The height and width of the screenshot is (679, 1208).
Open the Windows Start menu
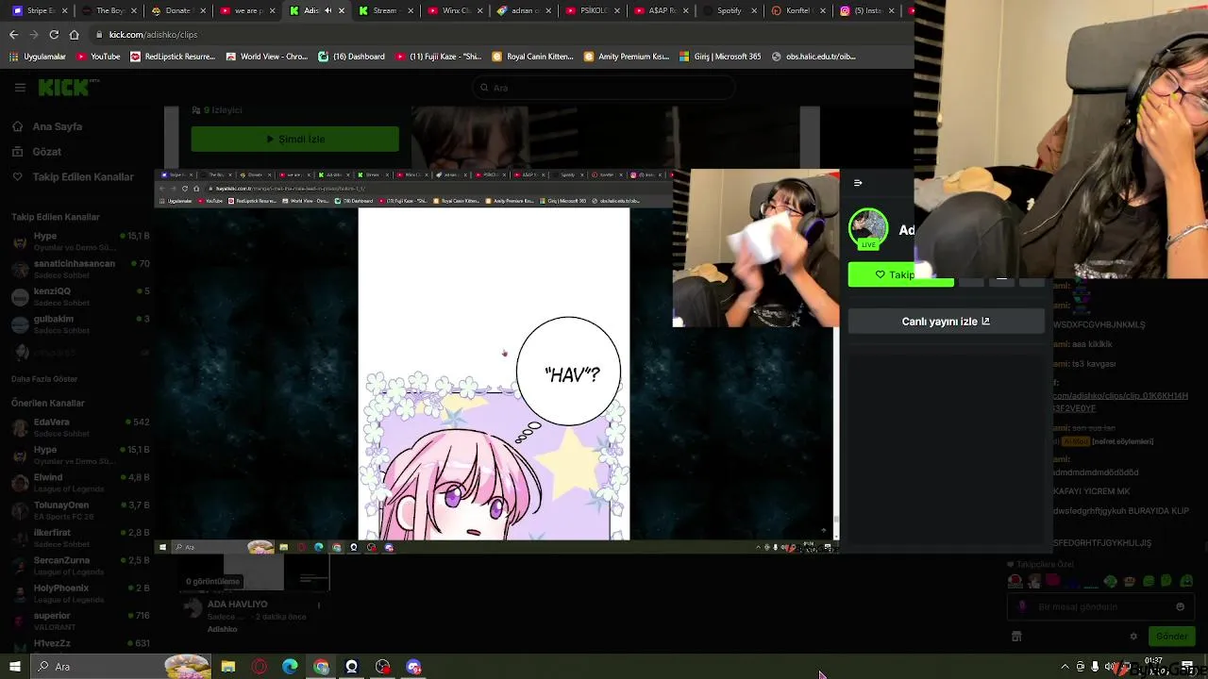click(15, 667)
